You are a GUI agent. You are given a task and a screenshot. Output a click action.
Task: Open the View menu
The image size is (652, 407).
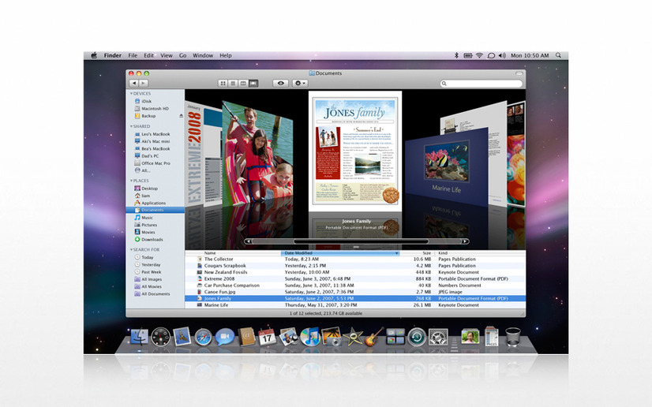tap(167, 55)
